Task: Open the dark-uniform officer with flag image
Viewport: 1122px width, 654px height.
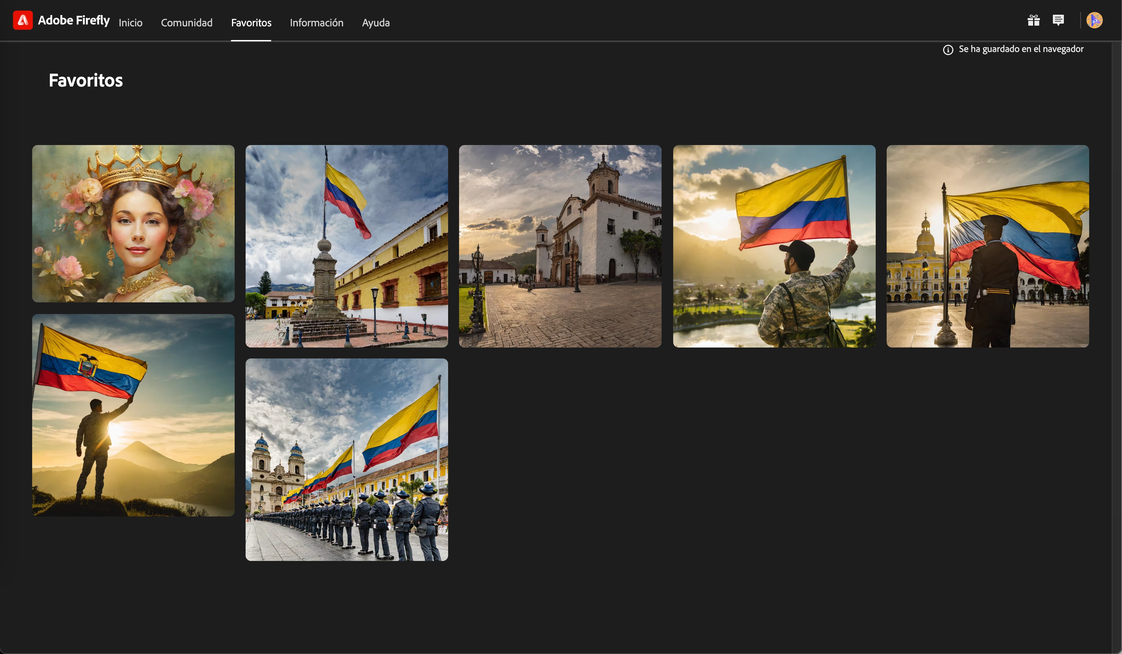Action: tap(988, 246)
